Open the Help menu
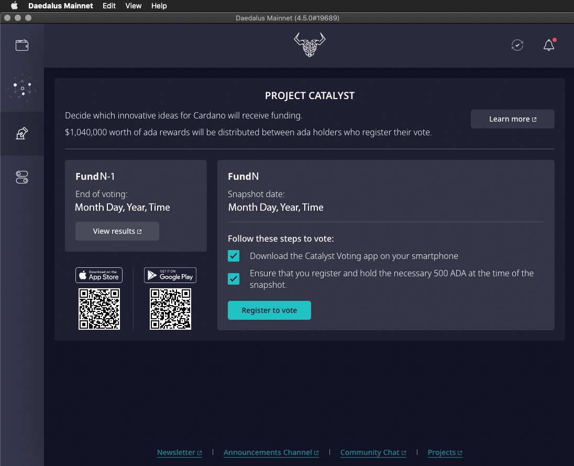Viewport: 574px width, 466px height. point(159,6)
